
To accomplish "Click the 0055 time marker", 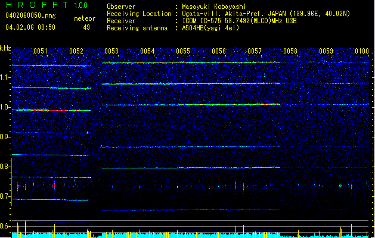I will point(183,51).
